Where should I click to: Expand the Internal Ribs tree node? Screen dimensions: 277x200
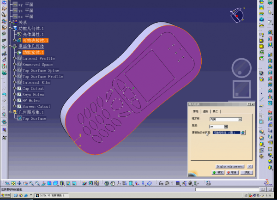tap(14, 83)
